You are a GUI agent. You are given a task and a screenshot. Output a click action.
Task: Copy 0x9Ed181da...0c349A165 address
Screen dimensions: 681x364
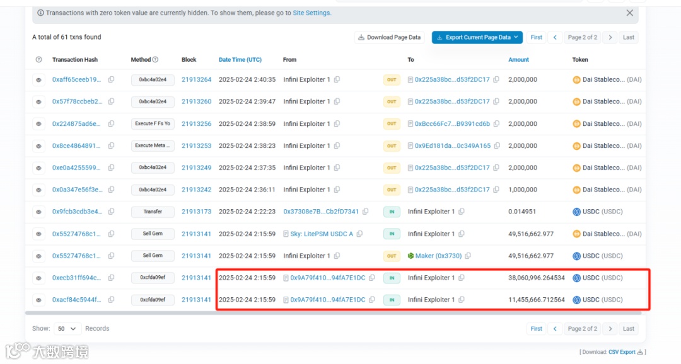click(498, 145)
